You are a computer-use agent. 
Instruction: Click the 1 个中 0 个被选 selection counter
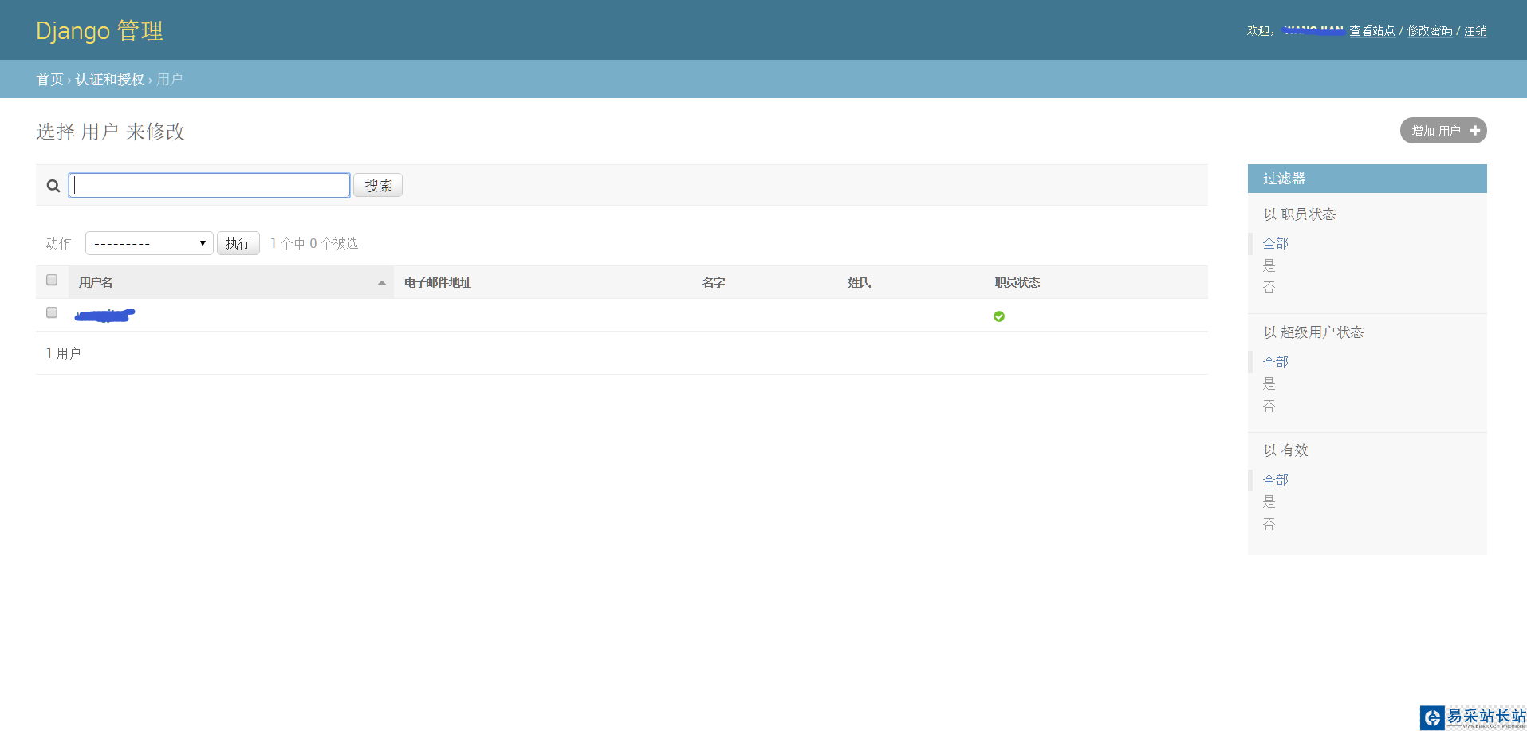click(x=314, y=243)
